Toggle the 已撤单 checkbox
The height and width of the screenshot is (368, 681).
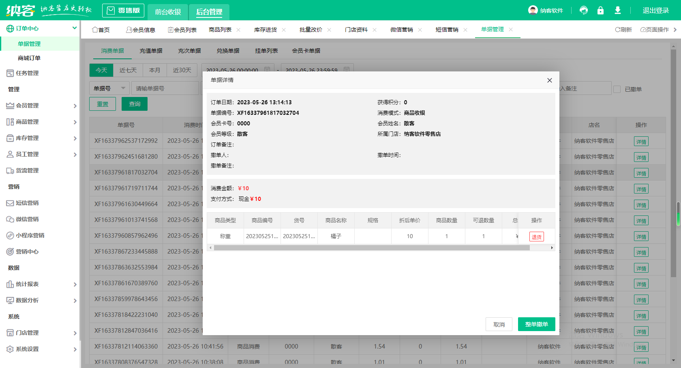click(x=617, y=89)
